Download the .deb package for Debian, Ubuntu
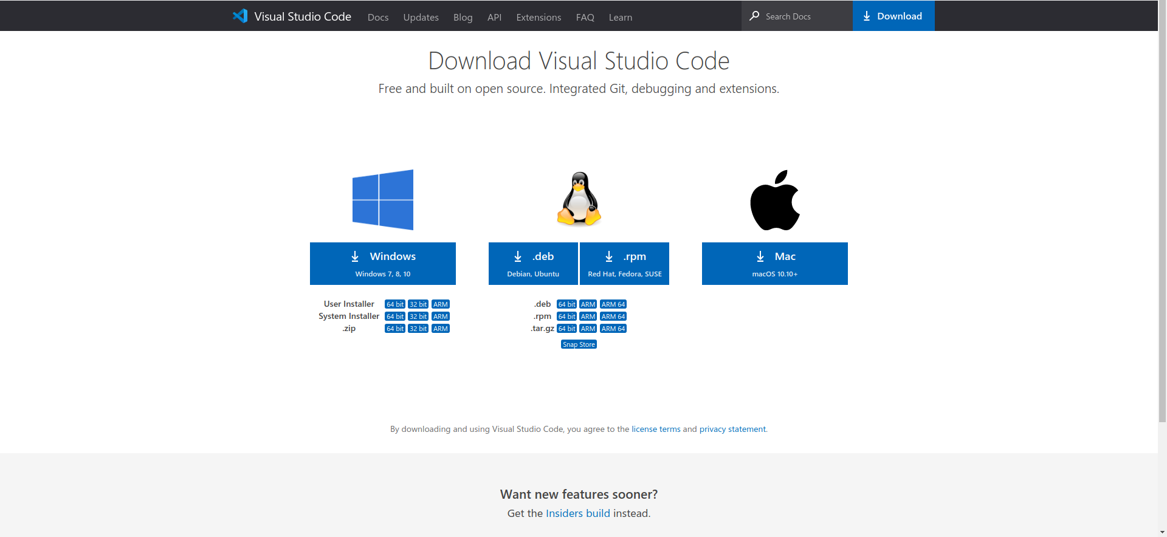 click(x=533, y=264)
